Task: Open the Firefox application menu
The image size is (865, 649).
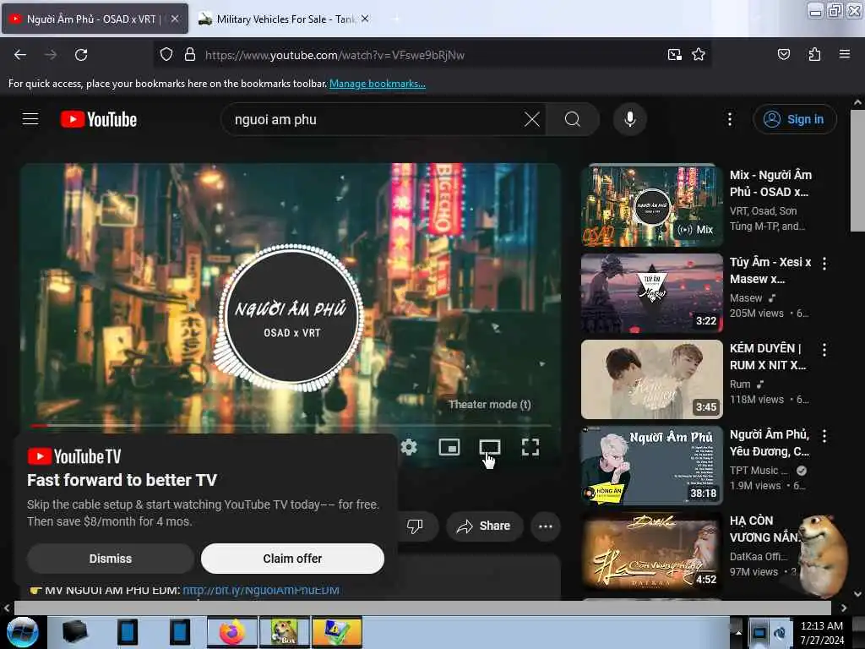Action: [844, 54]
